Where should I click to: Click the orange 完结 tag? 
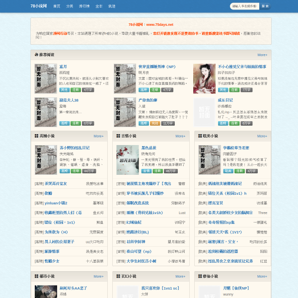pyautogui.click(x=155, y=123)
